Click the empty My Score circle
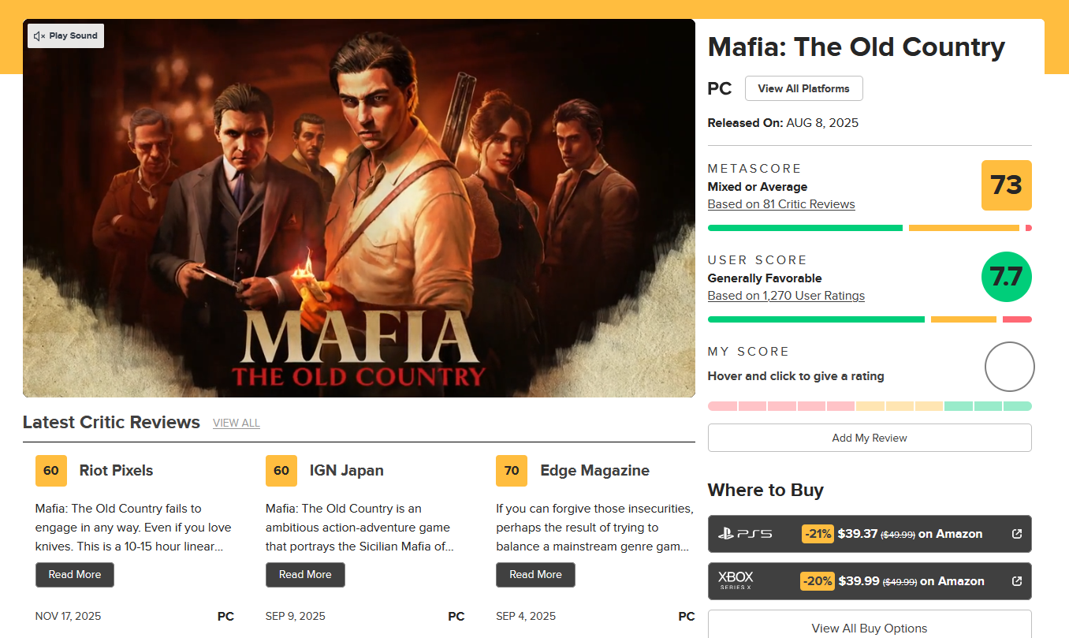1069x638 pixels. [1009, 367]
